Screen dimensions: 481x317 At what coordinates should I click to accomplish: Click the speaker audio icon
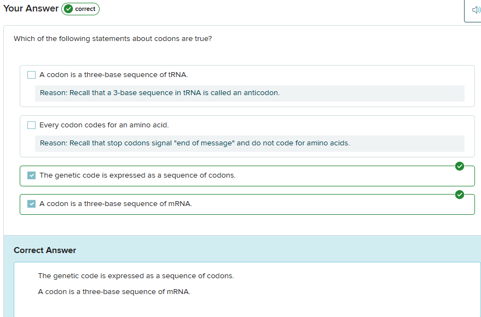click(x=474, y=10)
